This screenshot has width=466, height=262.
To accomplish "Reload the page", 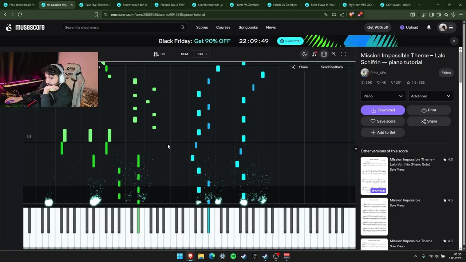I will point(20,15).
